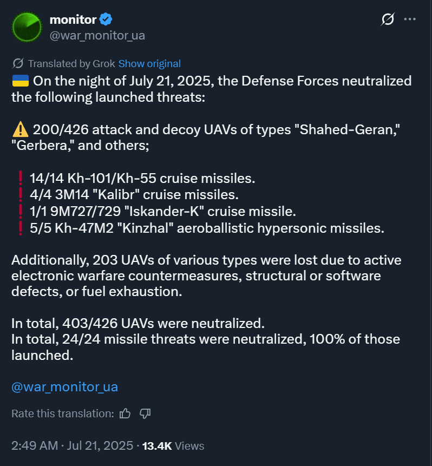
Task: Open the @war_monitor_ua mention link in the tweet body
Action: click(64, 386)
